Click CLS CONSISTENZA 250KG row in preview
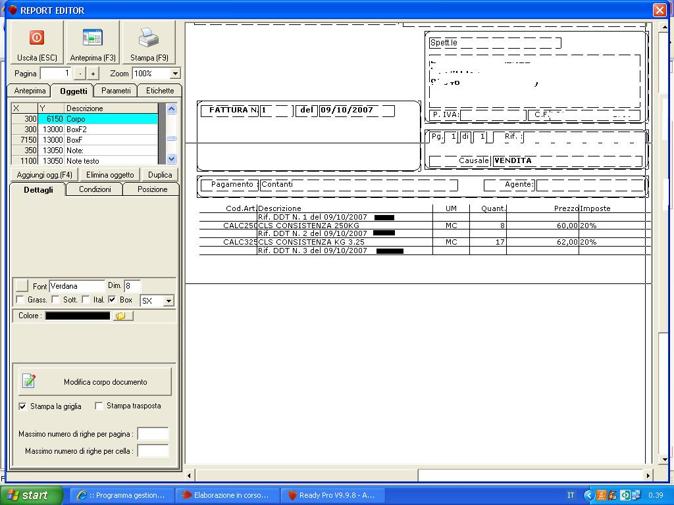674x505 pixels. point(308,226)
